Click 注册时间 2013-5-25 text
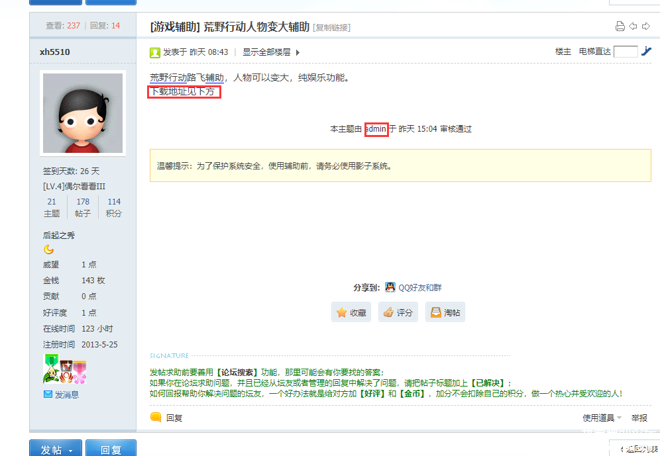Screen dimensions: 660x456 pyautogui.click(x=80, y=345)
